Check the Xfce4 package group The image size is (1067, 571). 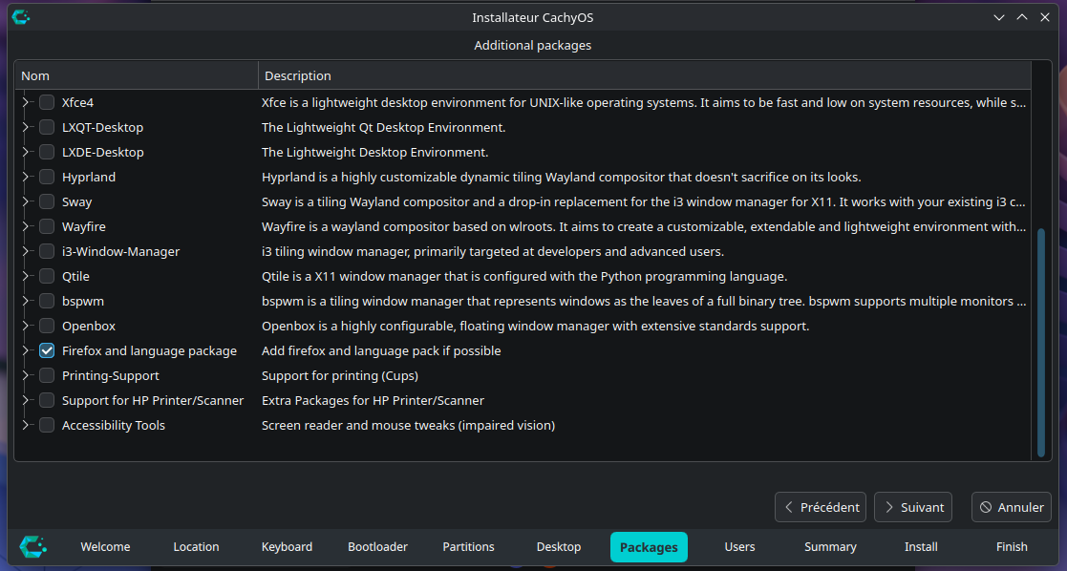click(x=47, y=102)
